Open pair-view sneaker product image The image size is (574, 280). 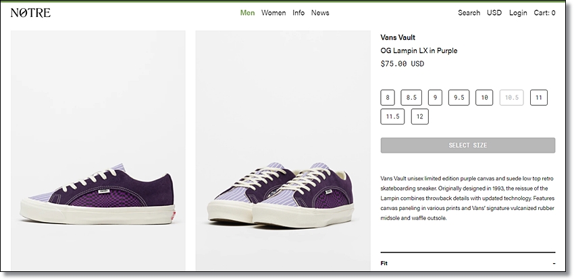point(283,150)
